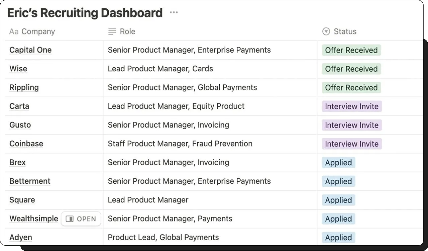
Task: Select the 'Lead Product Manager, Cards' cell
Action: click(210, 69)
